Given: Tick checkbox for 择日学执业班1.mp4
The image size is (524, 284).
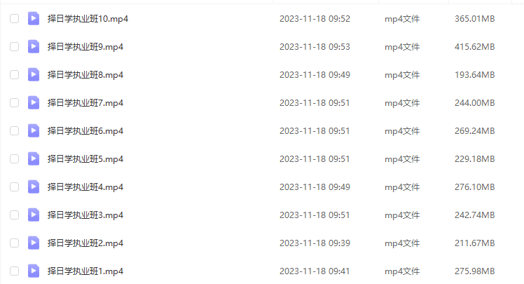Looking at the screenshot, I should (x=15, y=271).
